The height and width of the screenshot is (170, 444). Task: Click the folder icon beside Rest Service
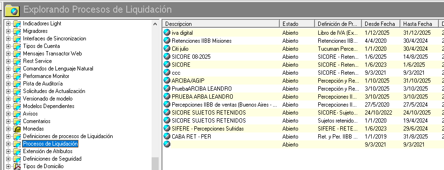(x=17, y=61)
